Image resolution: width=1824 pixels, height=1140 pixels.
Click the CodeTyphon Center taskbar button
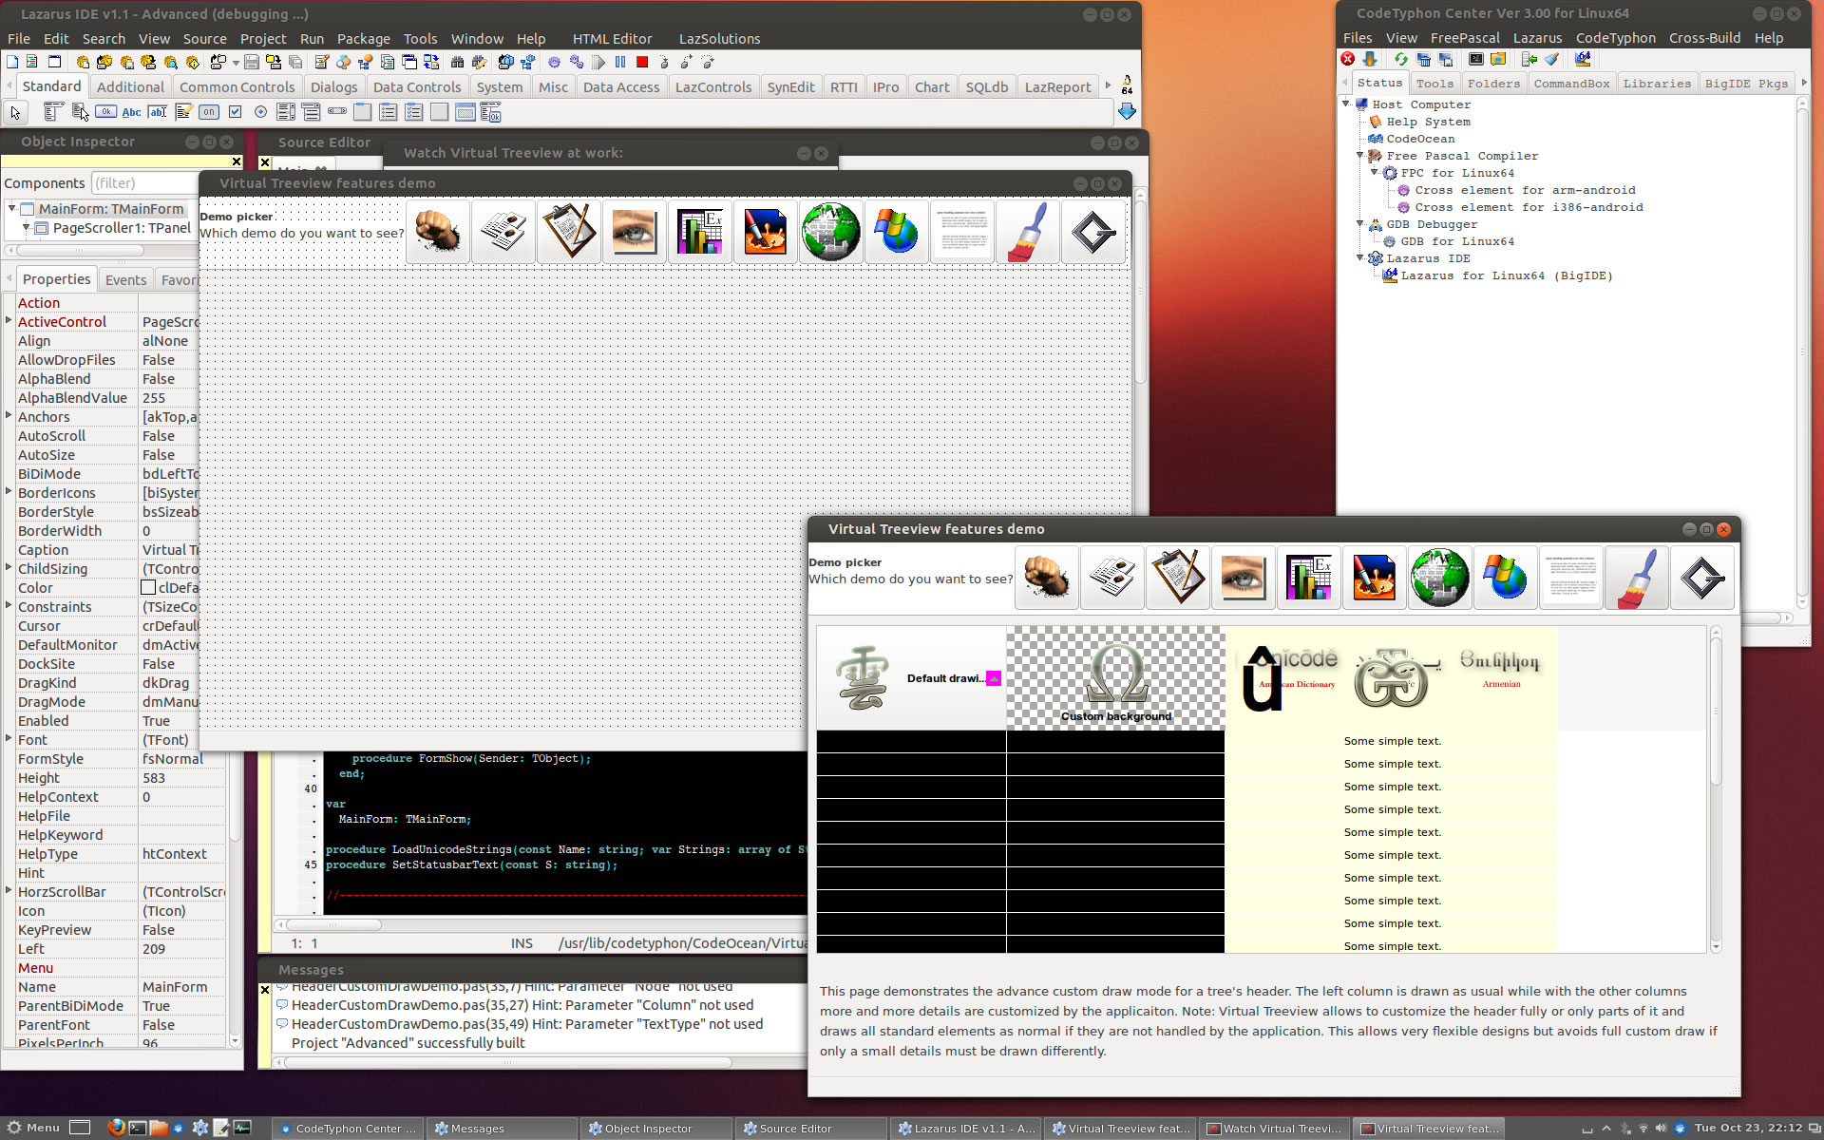(348, 1129)
